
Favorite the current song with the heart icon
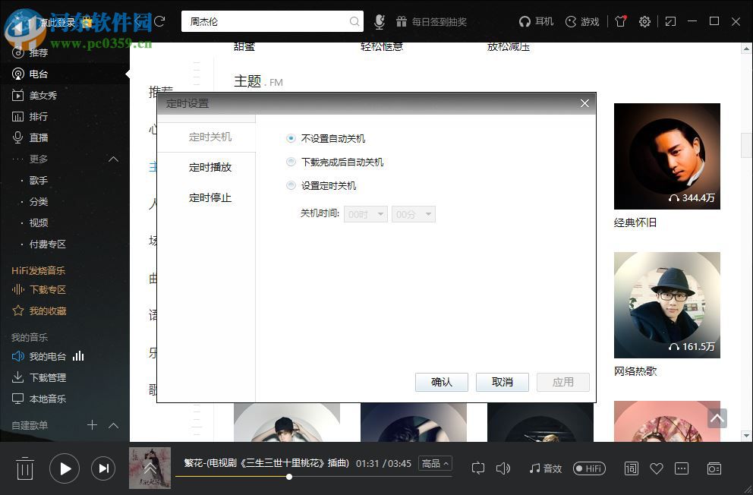[657, 468]
